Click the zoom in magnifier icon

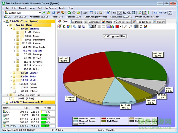coord(126,27)
